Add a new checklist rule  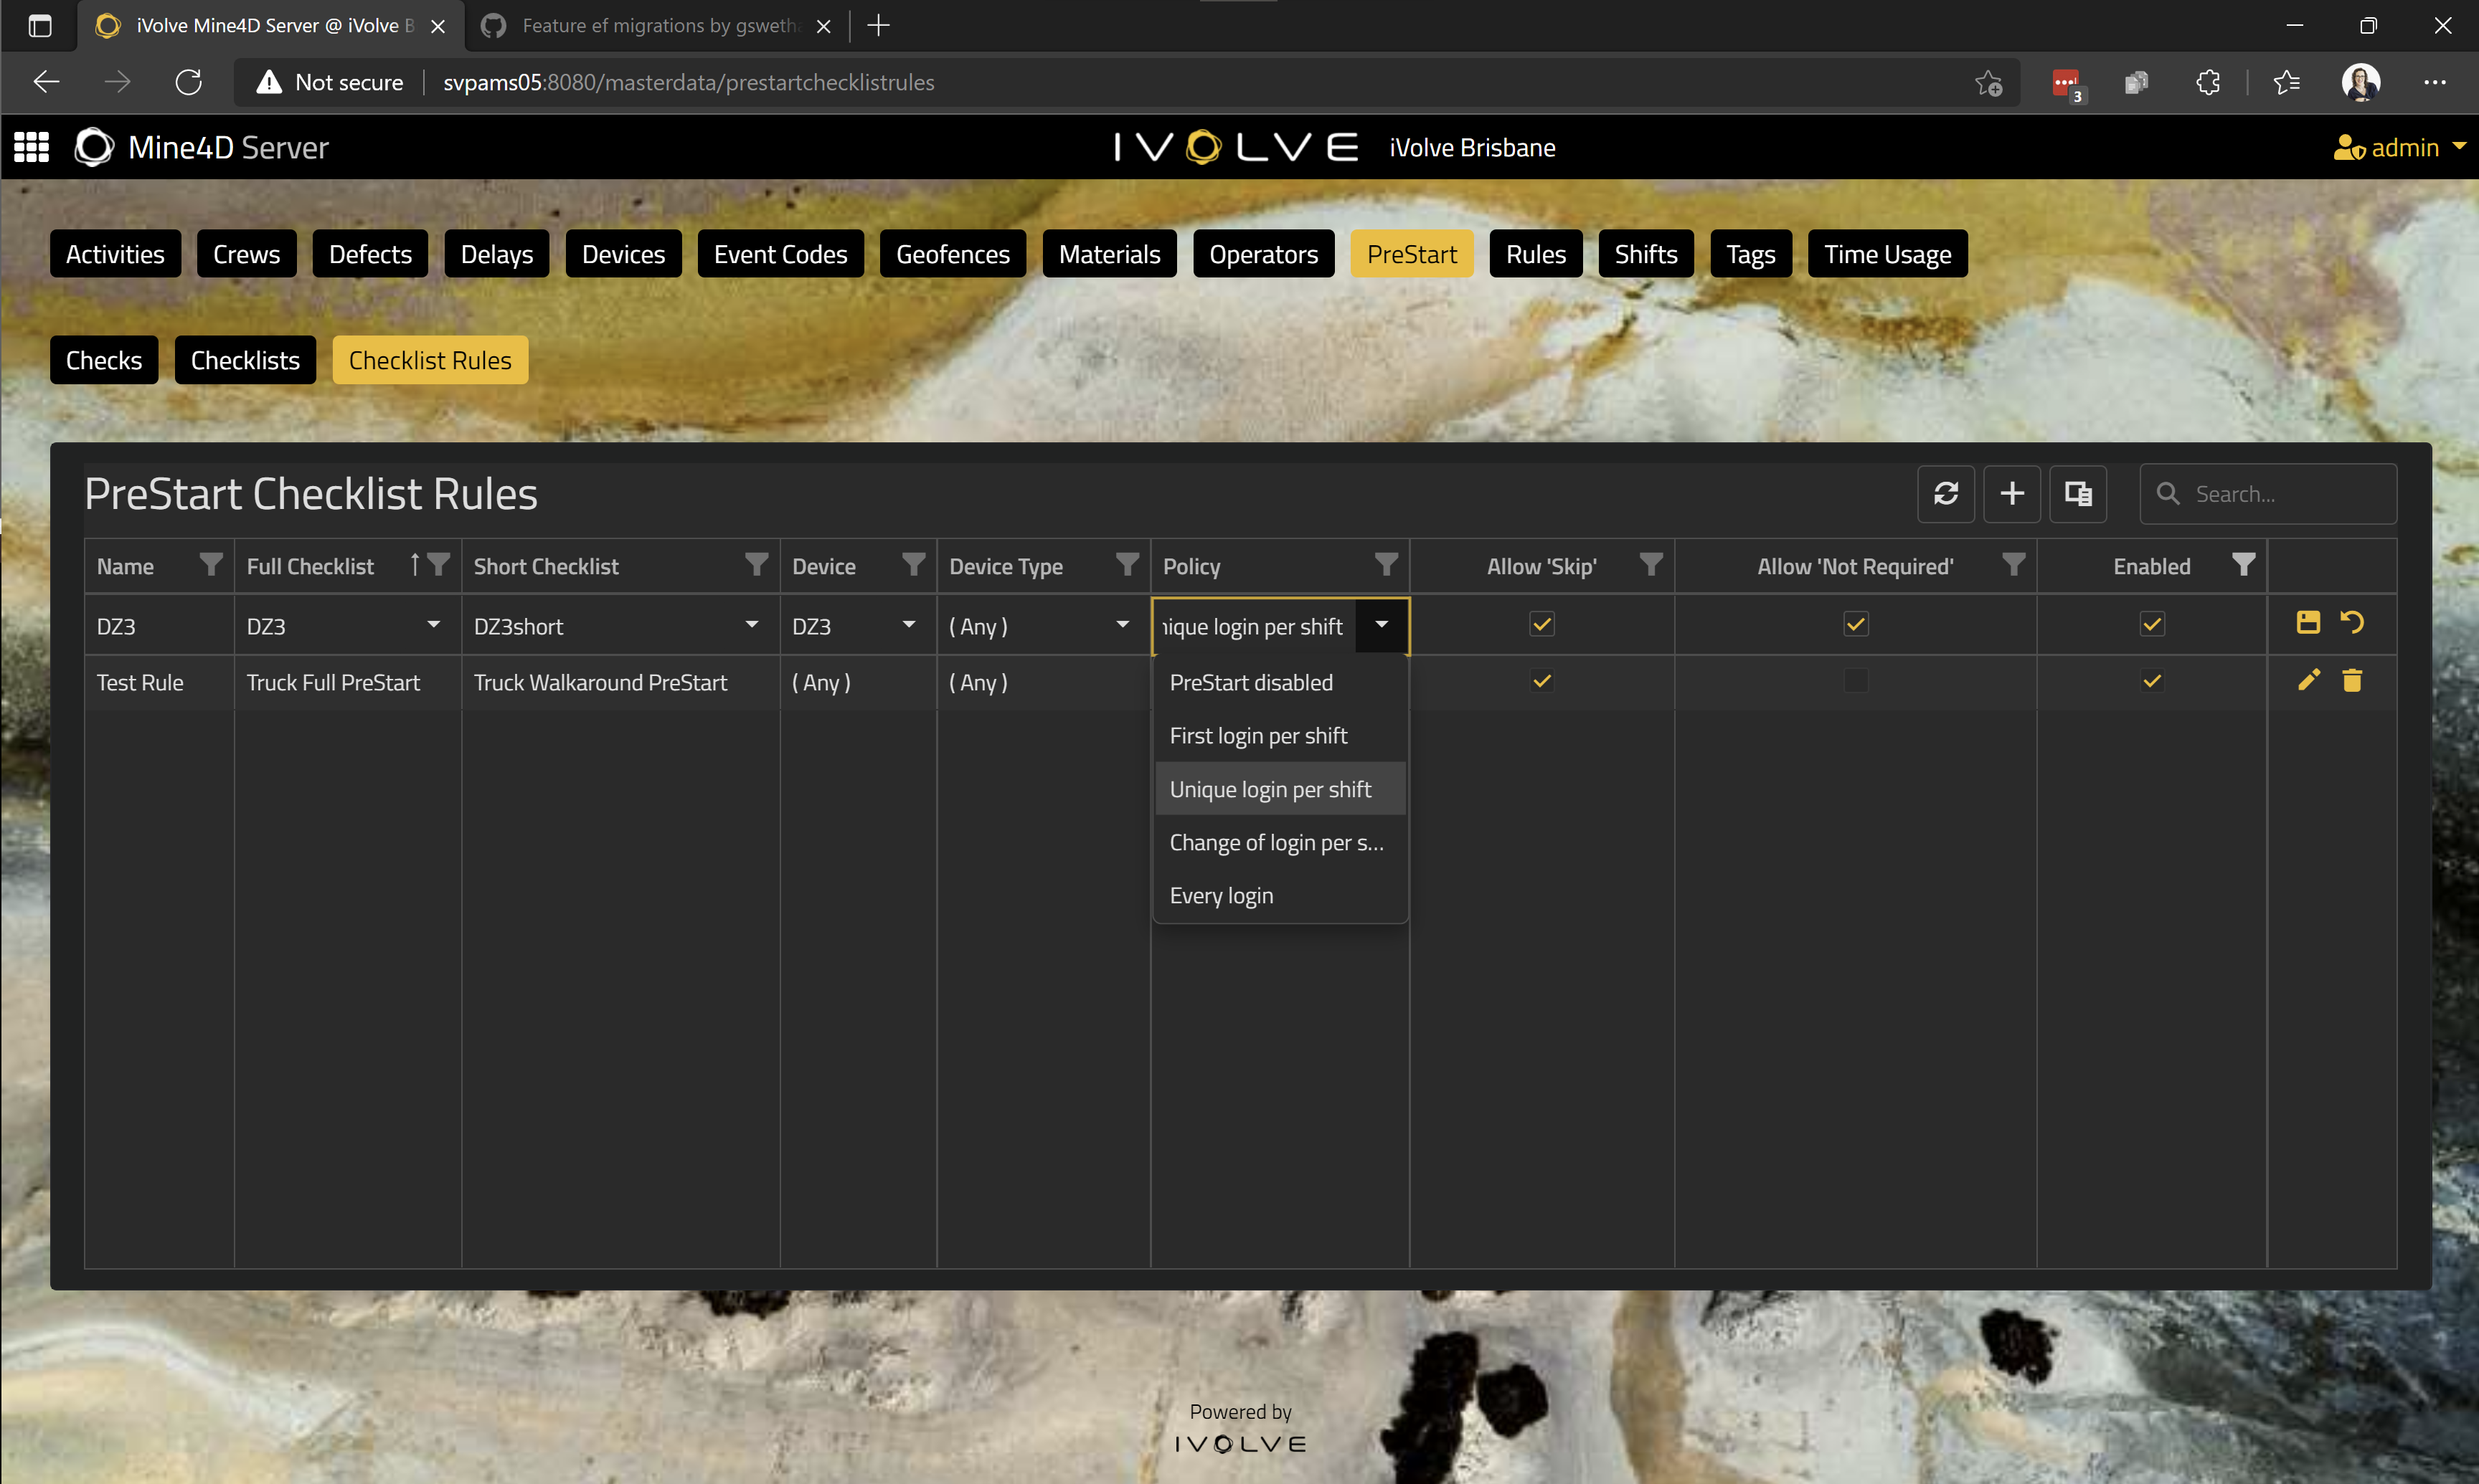[2011, 493]
